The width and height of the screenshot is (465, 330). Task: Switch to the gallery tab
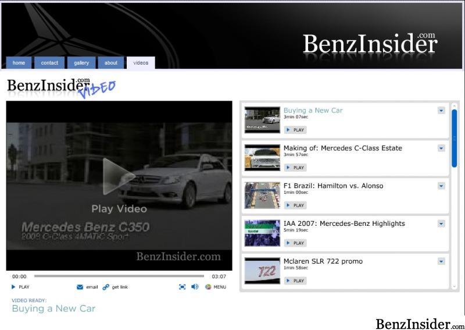point(81,63)
